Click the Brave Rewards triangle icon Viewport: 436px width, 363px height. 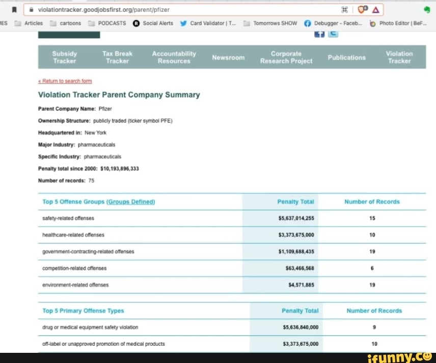coord(375,9)
